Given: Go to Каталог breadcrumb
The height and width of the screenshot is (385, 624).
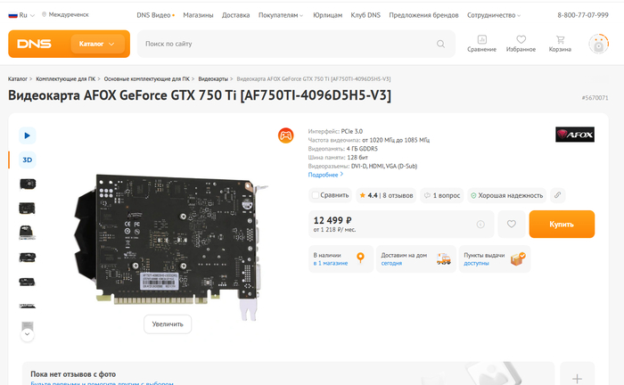Looking at the screenshot, I should (x=18, y=78).
